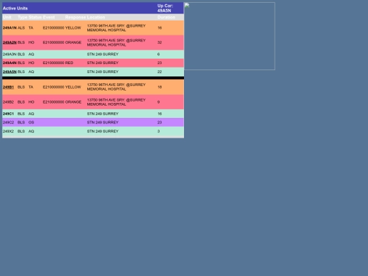The width and height of the screenshot is (368, 276).
Task: Select unit 249A4N in the table
Action: (10, 63)
